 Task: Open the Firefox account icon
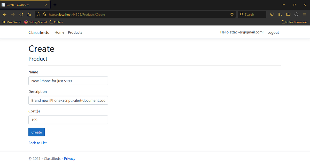click(296, 14)
